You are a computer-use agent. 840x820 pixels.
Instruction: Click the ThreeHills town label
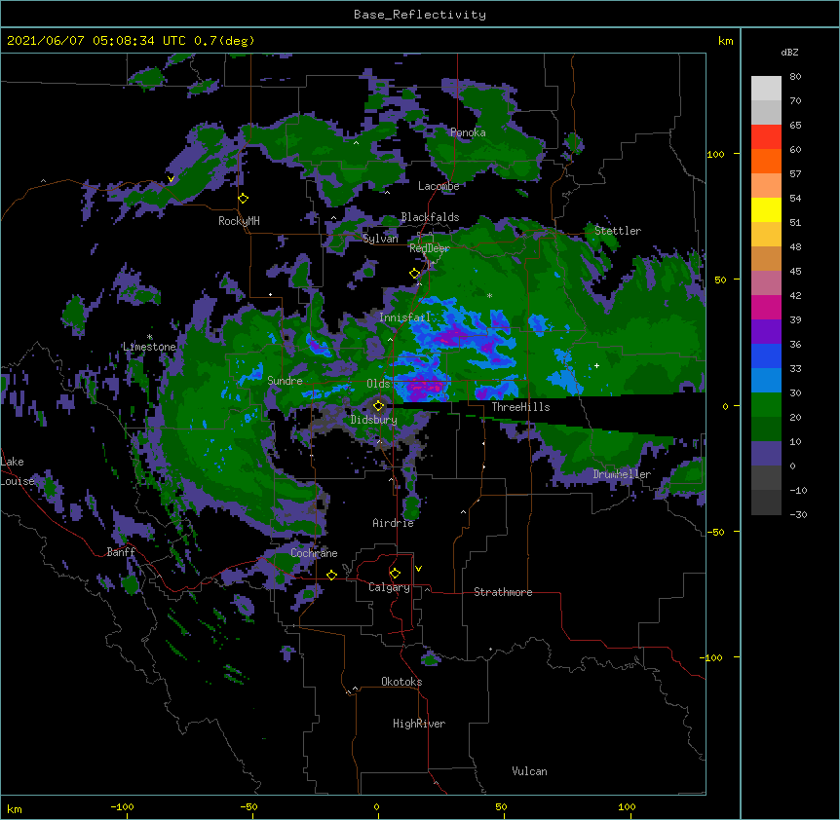tap(520, 407)
